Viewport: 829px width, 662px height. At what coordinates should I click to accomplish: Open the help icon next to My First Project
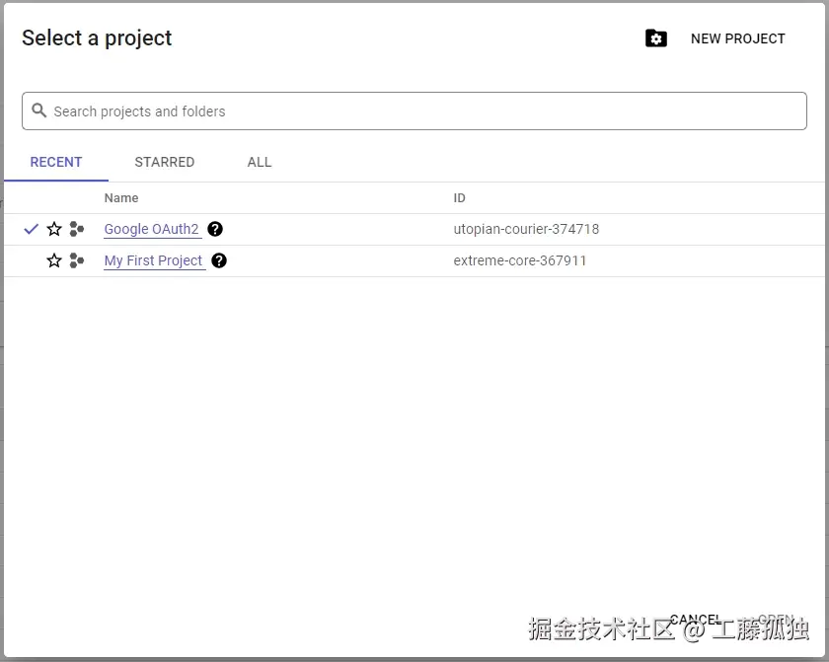218,260
